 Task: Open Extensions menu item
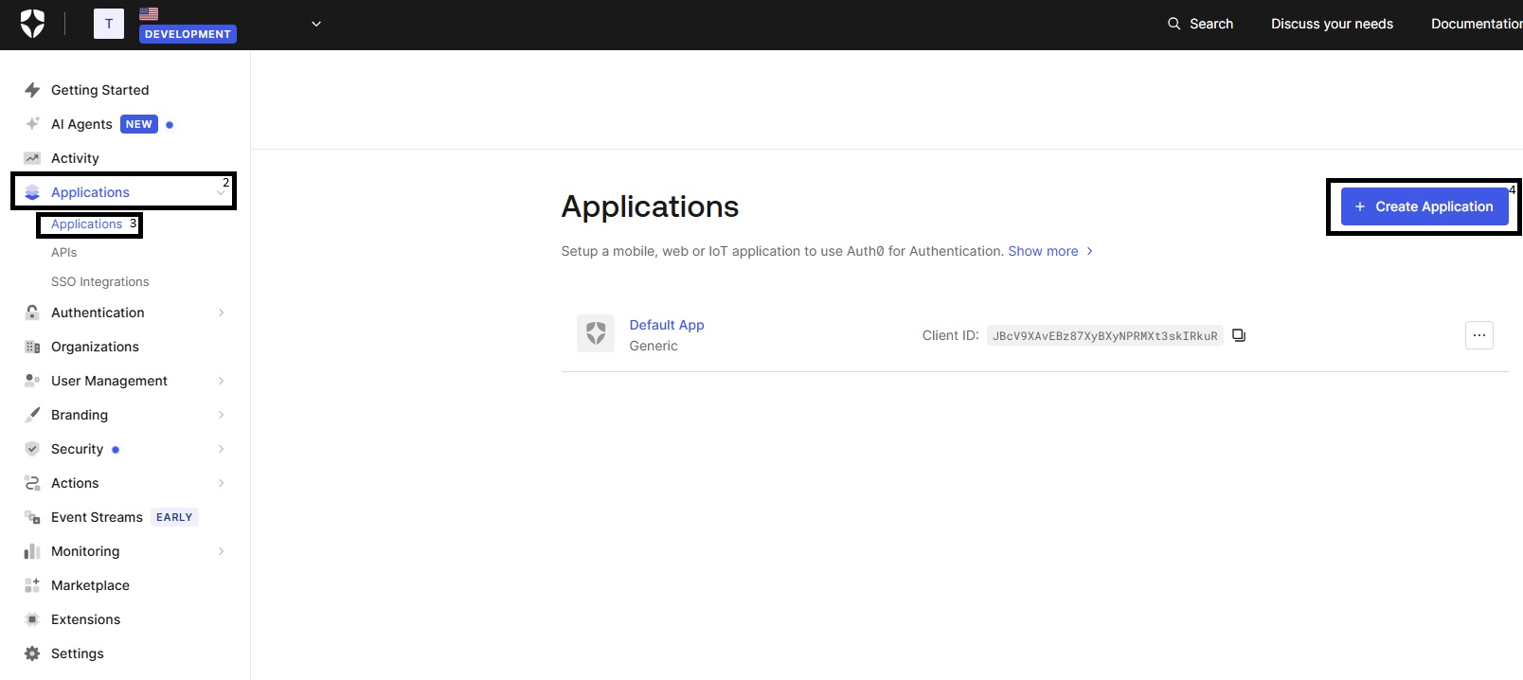point(85,619)
